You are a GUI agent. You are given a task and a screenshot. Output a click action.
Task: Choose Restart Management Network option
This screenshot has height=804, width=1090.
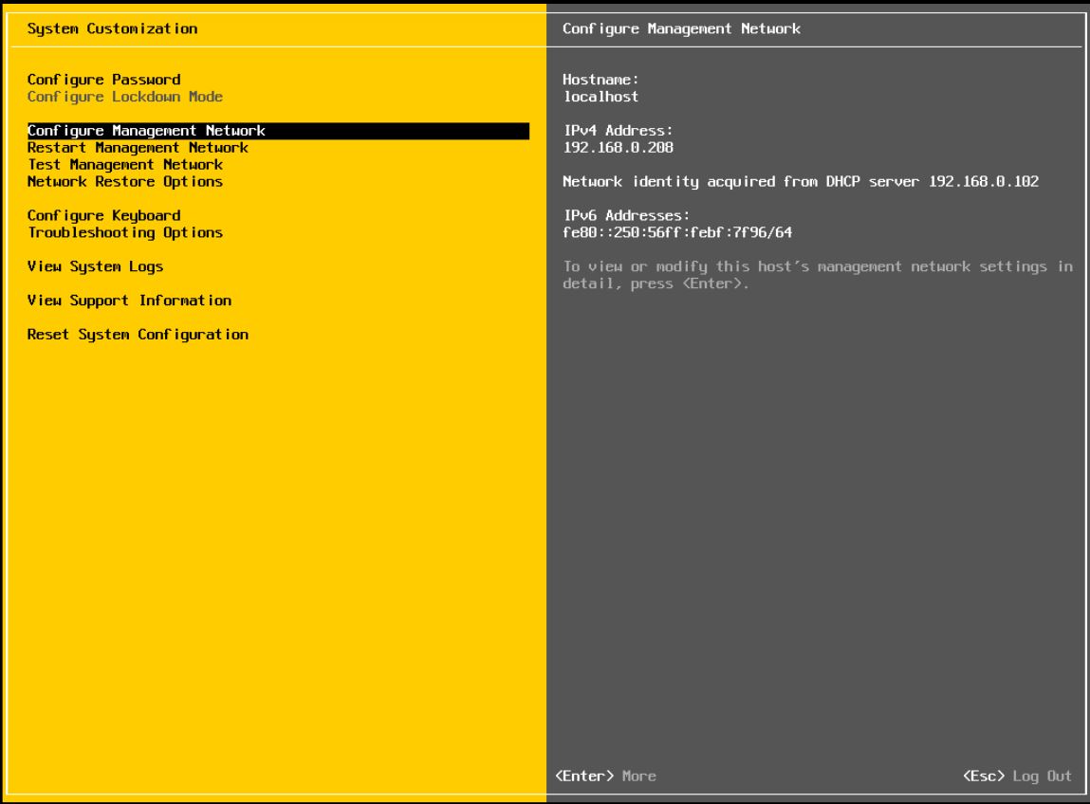click(138, 148)
